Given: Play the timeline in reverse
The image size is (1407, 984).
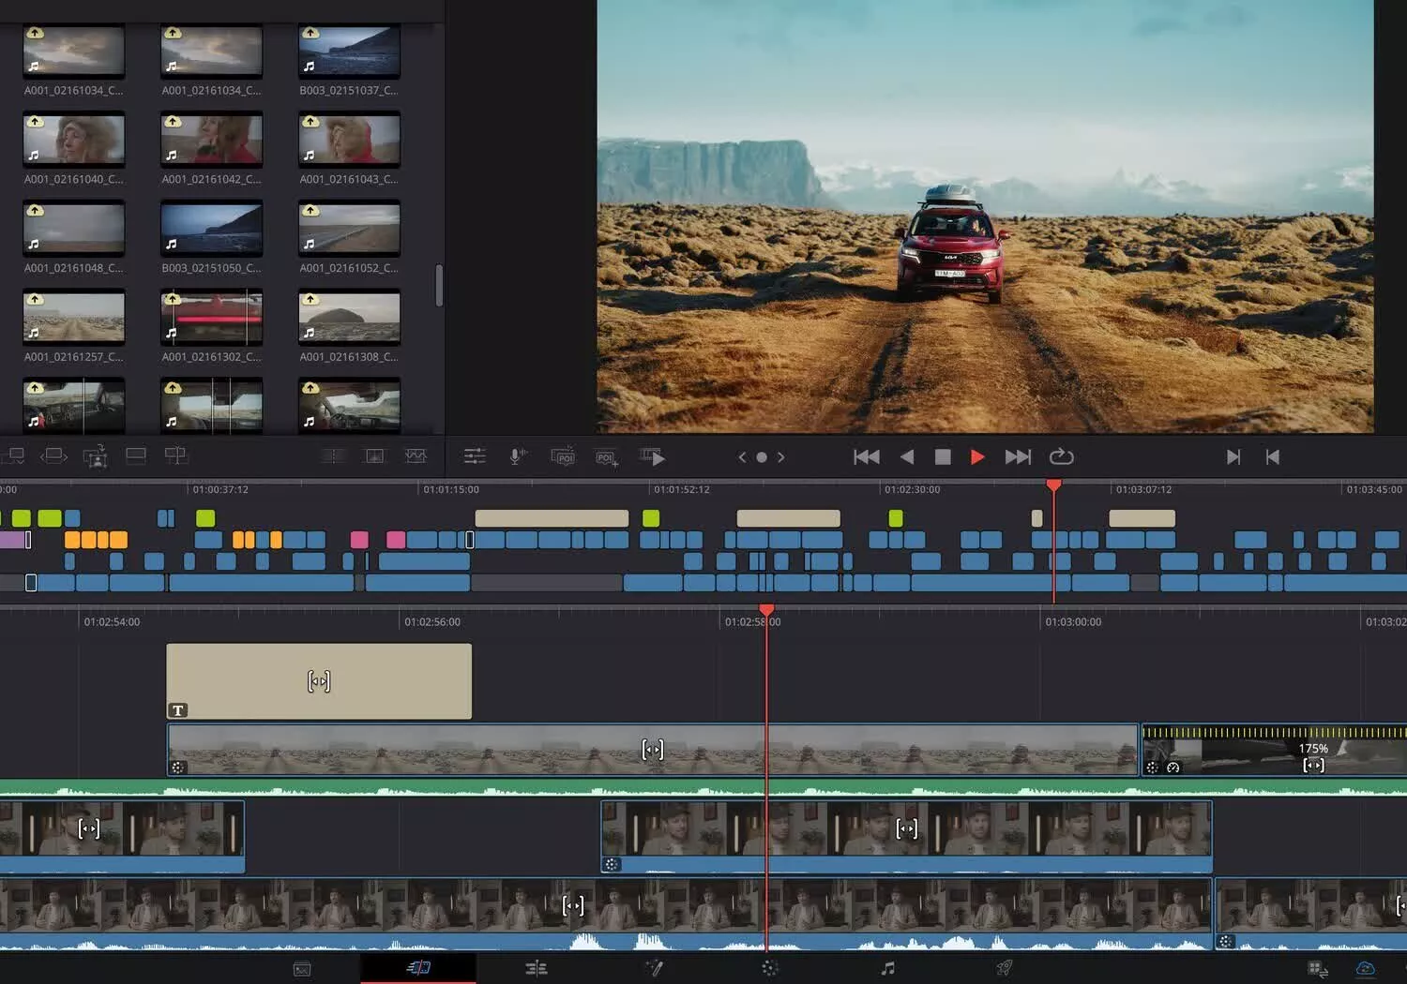Looking at the screenshot, I should [x=907, y=456].
